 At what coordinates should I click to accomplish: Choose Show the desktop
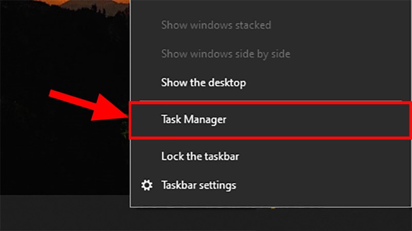click(x=203, y=82)
